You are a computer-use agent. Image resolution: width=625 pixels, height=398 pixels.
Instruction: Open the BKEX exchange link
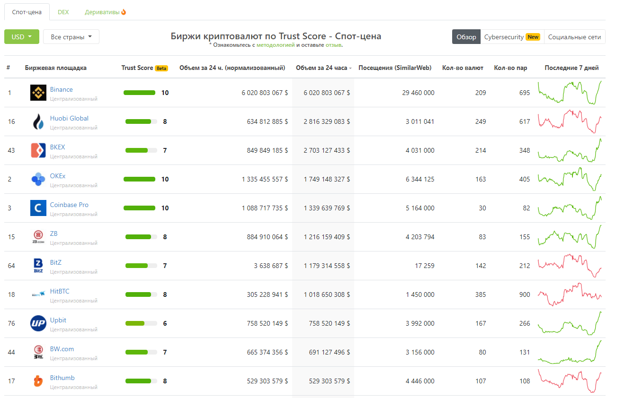[x=58, y=147]
